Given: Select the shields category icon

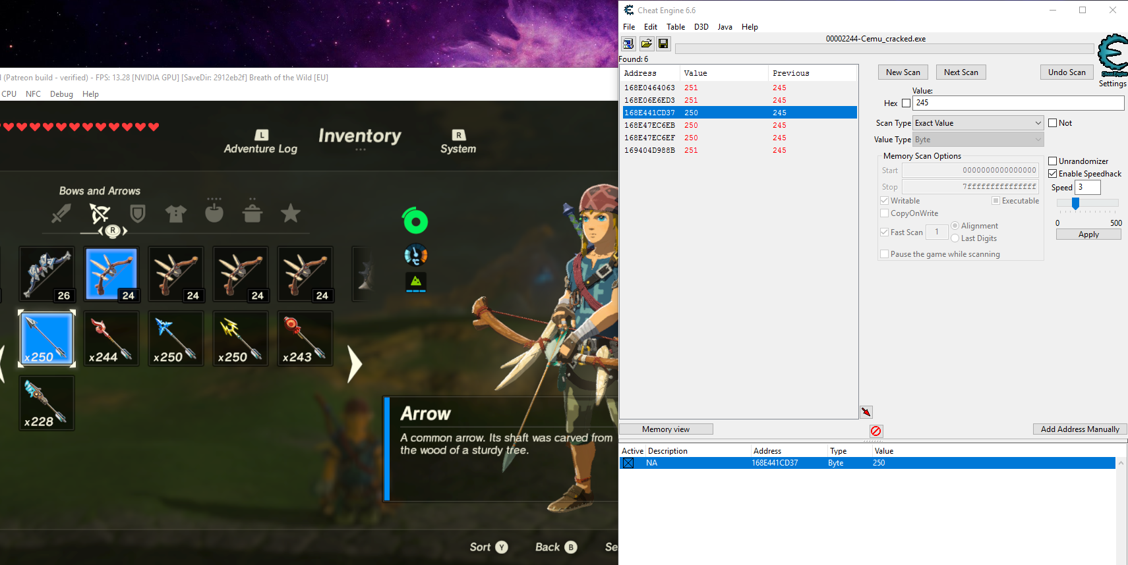Looking at the screenshot, I should (x=138, y=213).
